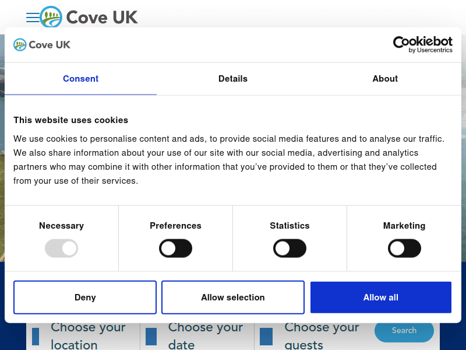Disable the Preferences cookies toggle
The width and height of the screenshot is (466, 350).
[x=175, y=248]
